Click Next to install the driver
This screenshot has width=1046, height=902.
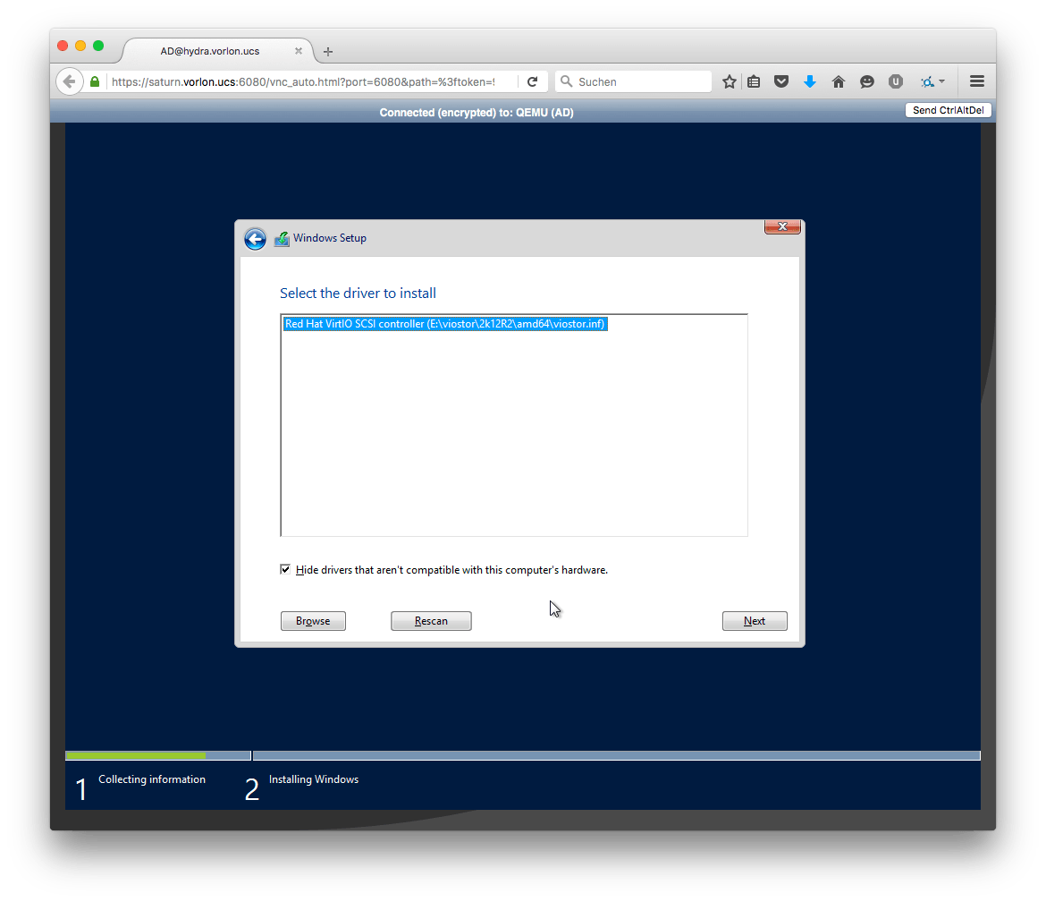point(755,621)
